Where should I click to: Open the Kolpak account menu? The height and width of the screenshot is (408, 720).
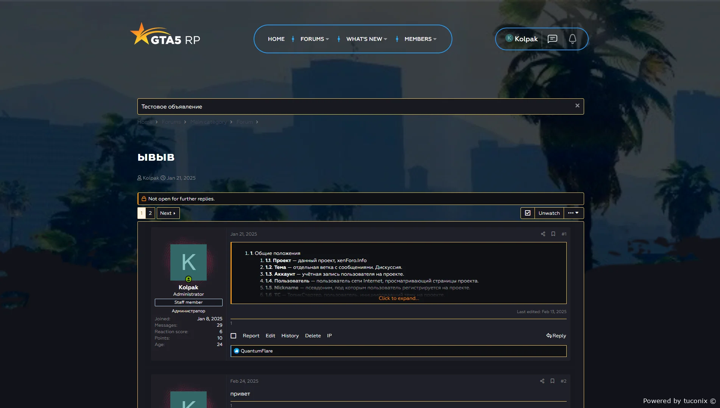click(x=521, y=39)
